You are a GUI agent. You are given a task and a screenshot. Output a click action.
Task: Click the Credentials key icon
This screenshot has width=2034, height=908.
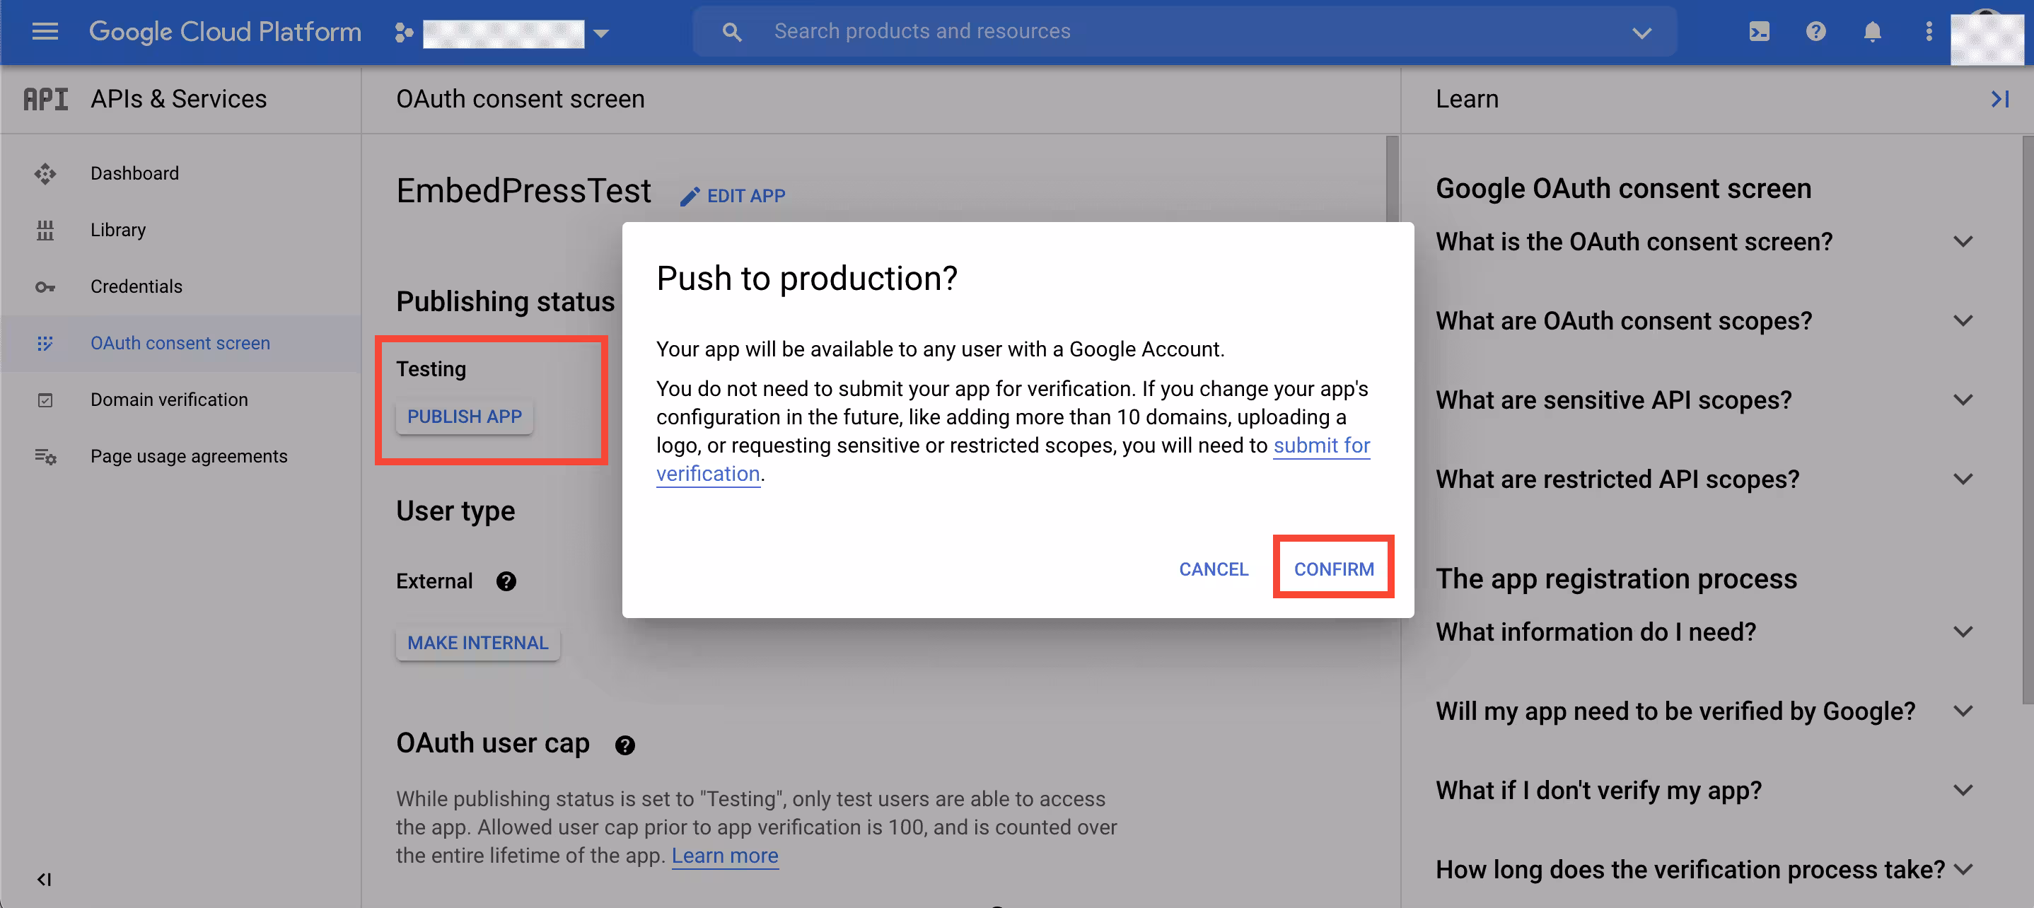point(45,286)
